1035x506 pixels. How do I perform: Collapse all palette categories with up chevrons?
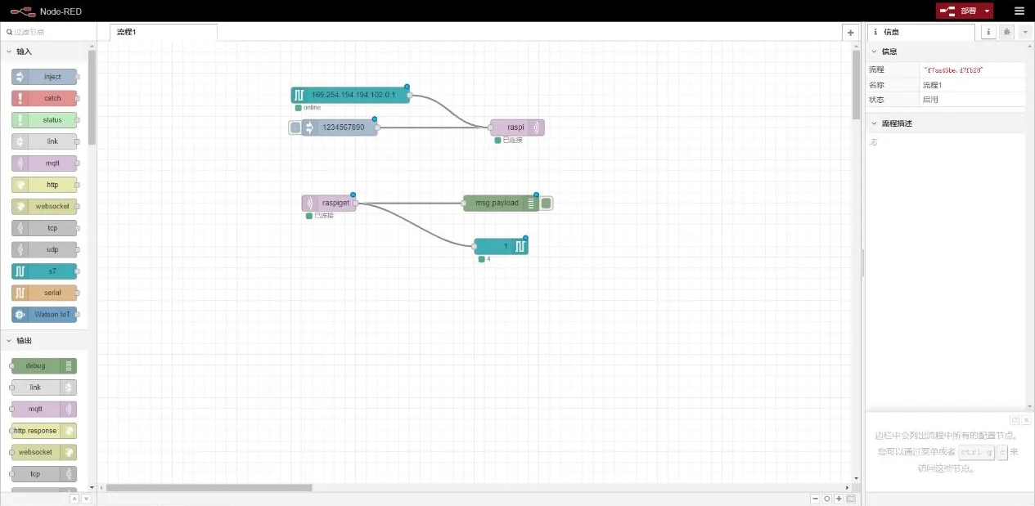pos(74,499)
